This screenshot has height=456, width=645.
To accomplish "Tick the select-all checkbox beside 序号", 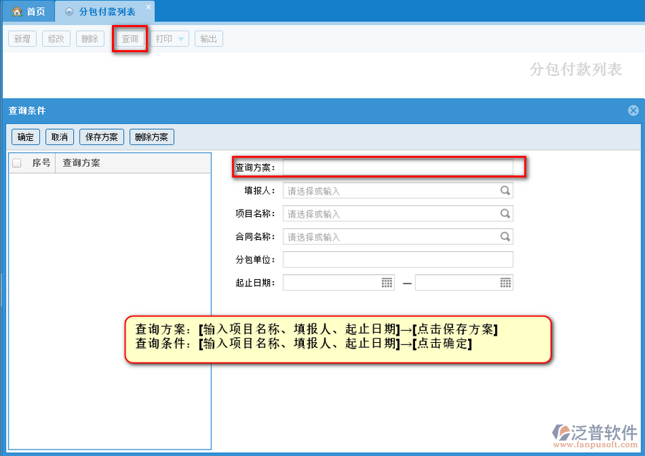I will pyautogui.click(x=17, y=162).
